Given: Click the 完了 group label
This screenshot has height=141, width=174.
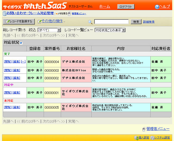Looking at the screenshot, I should coord(7,54).
